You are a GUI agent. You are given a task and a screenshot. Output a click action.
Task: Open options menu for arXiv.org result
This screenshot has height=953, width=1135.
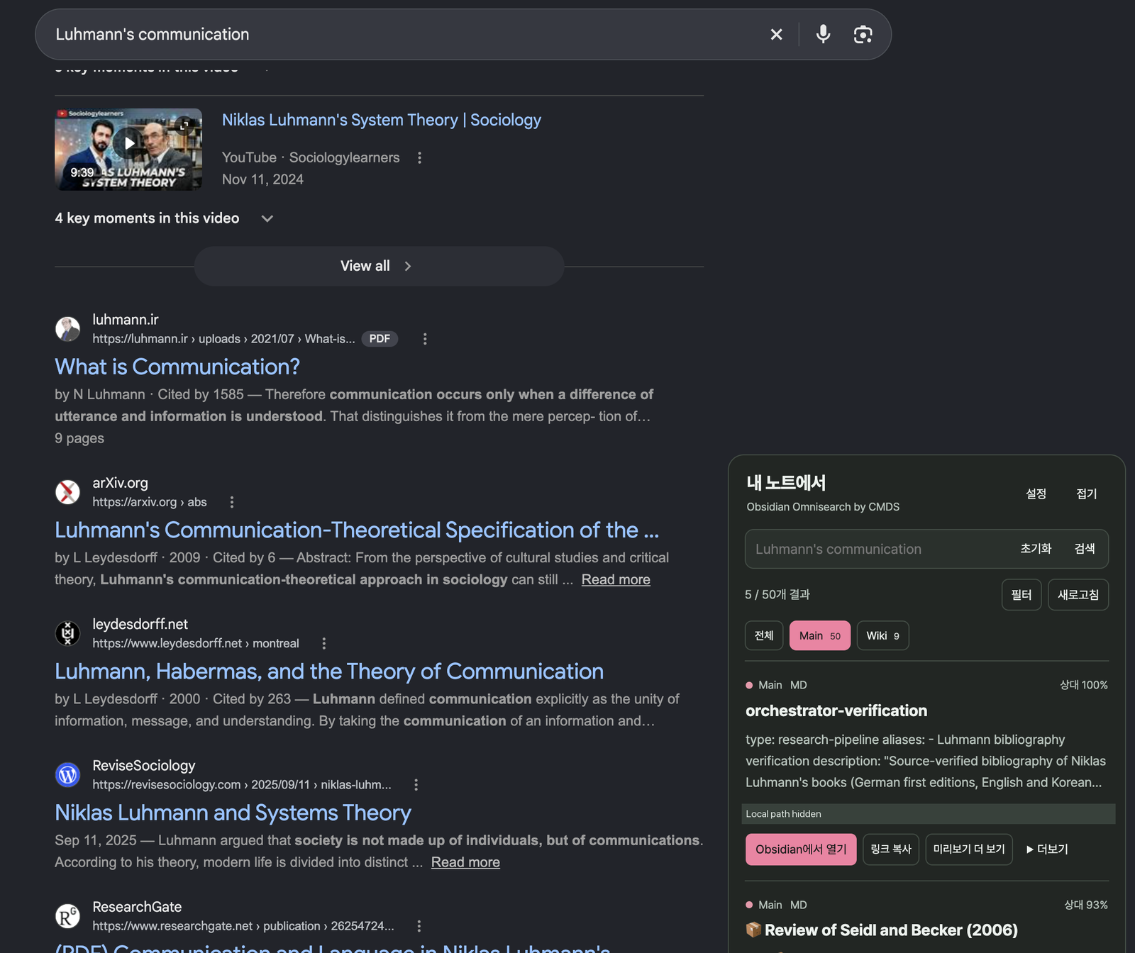[231, 502]
